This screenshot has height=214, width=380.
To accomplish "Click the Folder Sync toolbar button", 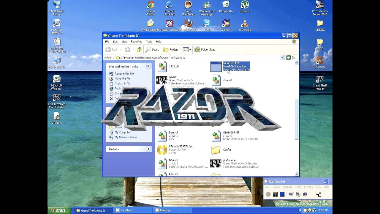I will click(205, 50).
